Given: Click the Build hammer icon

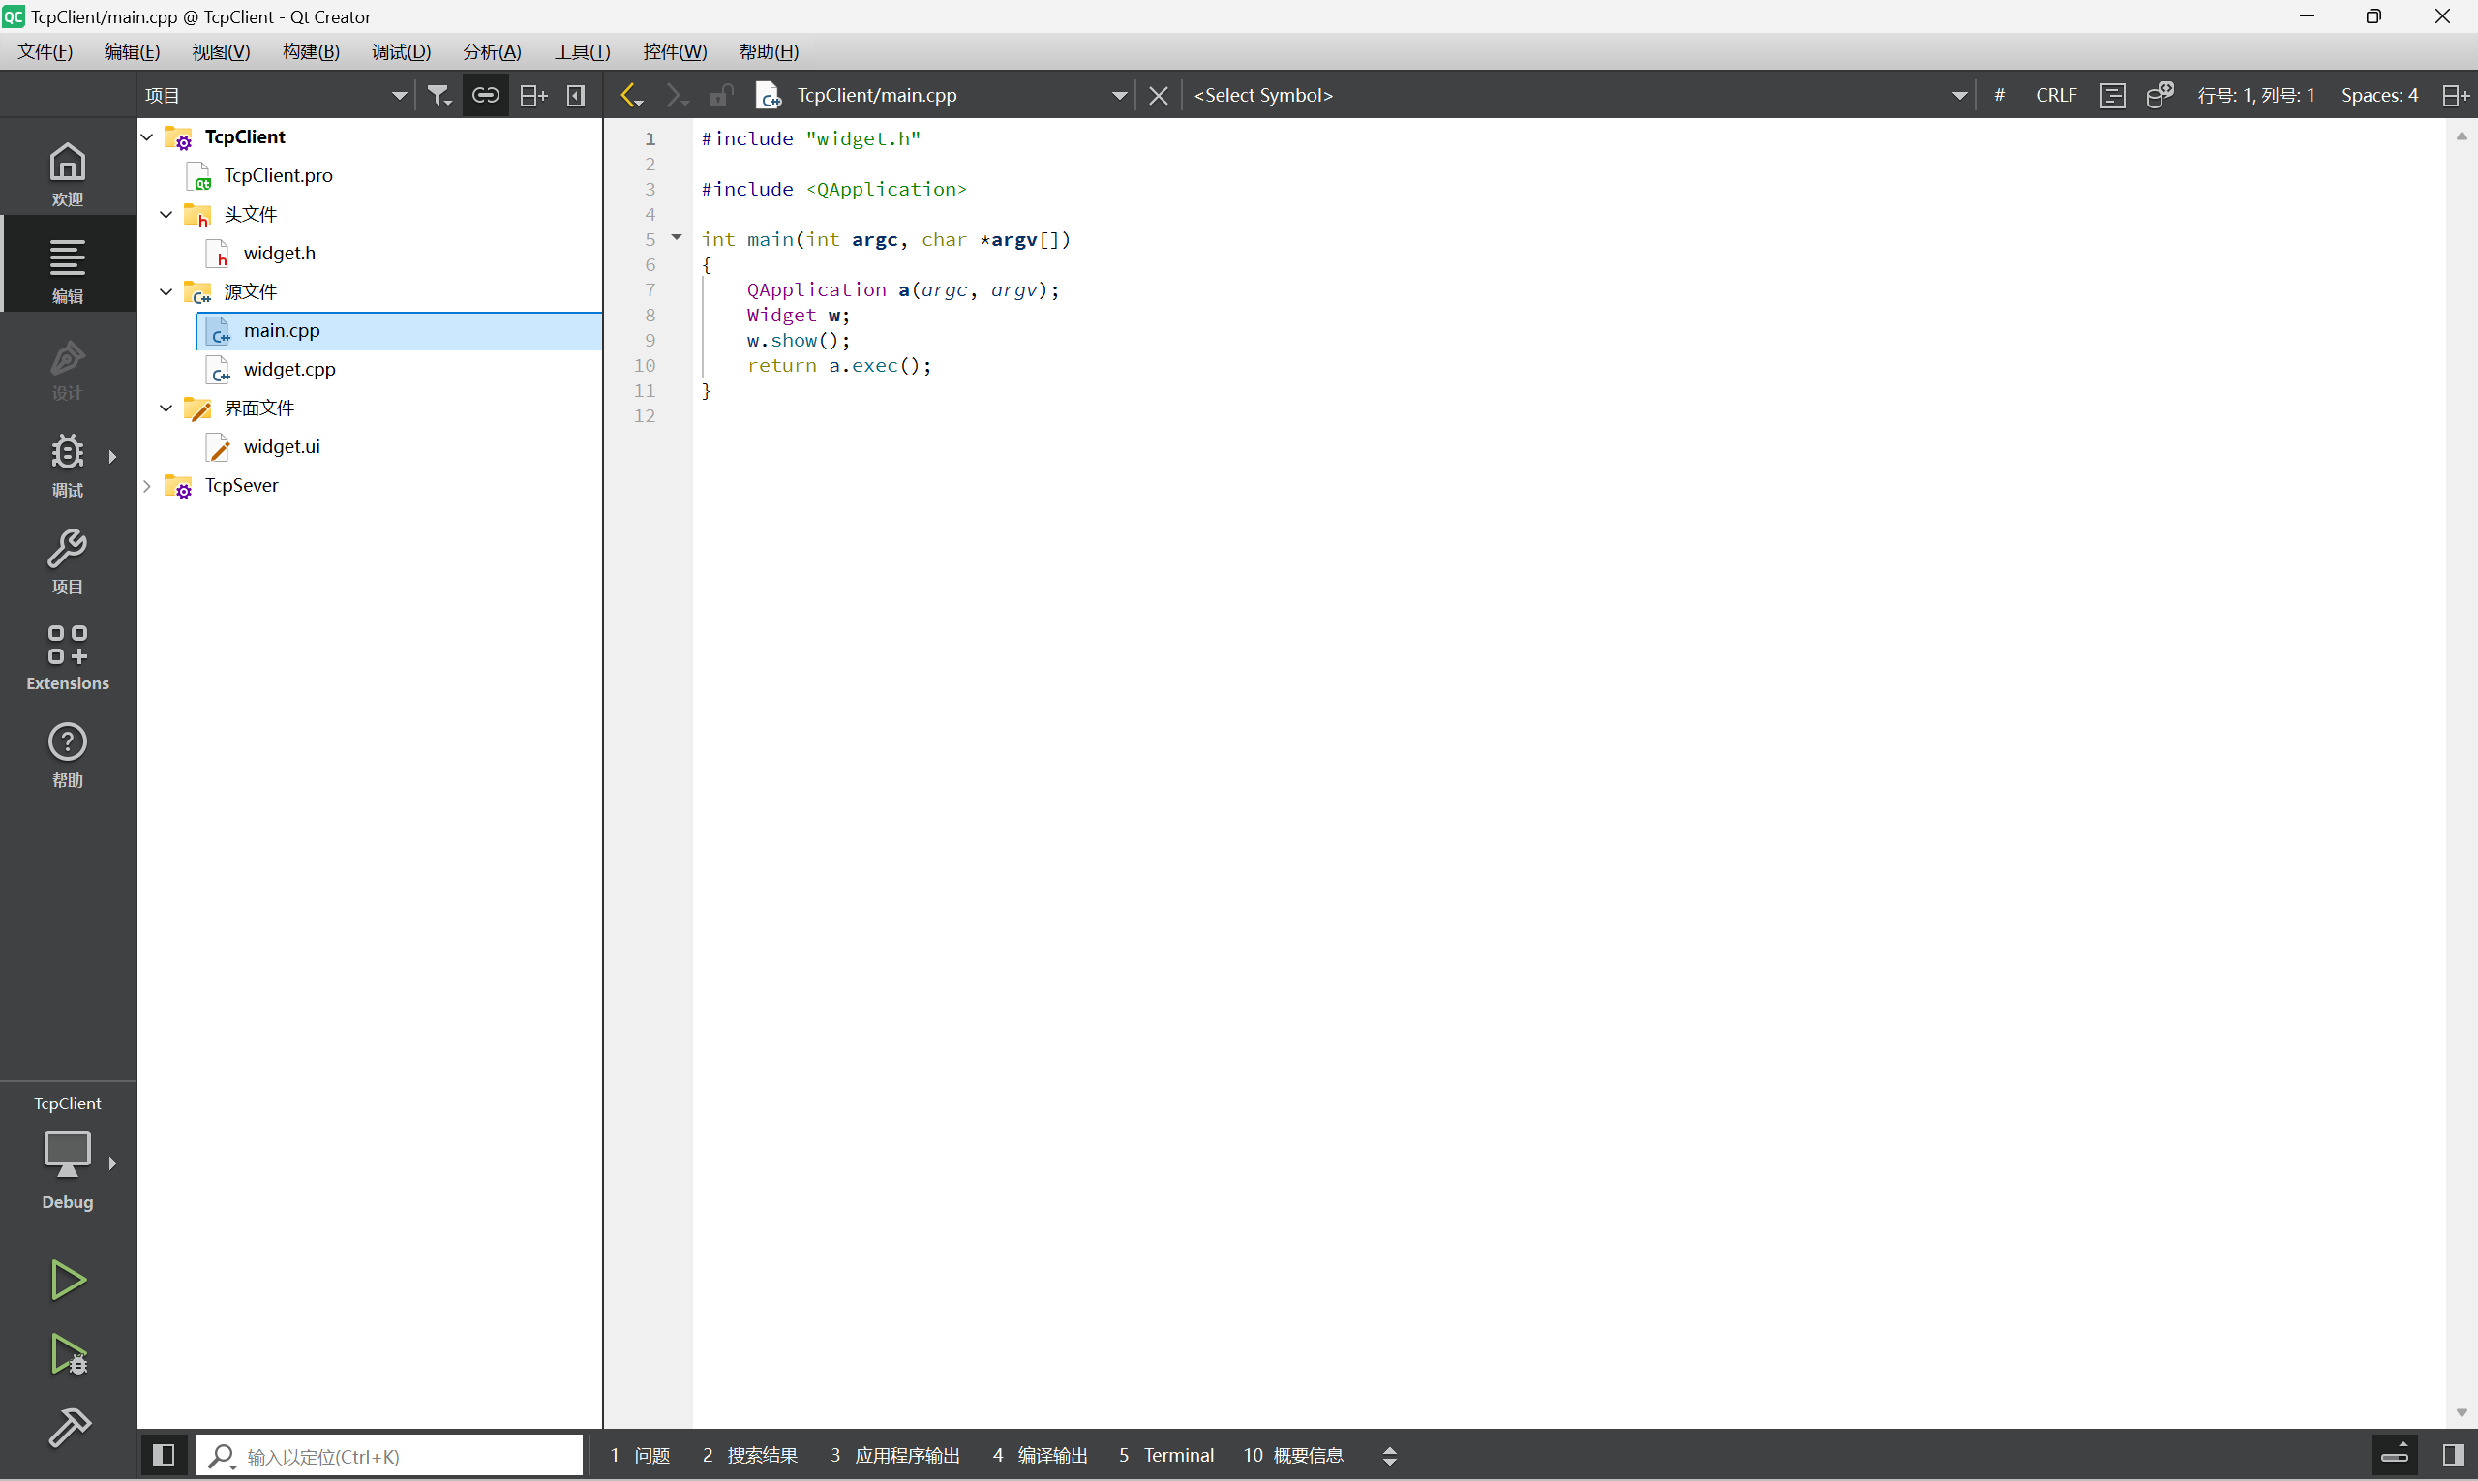Looking at the screenshot, I should click(x=68, y=1428).
